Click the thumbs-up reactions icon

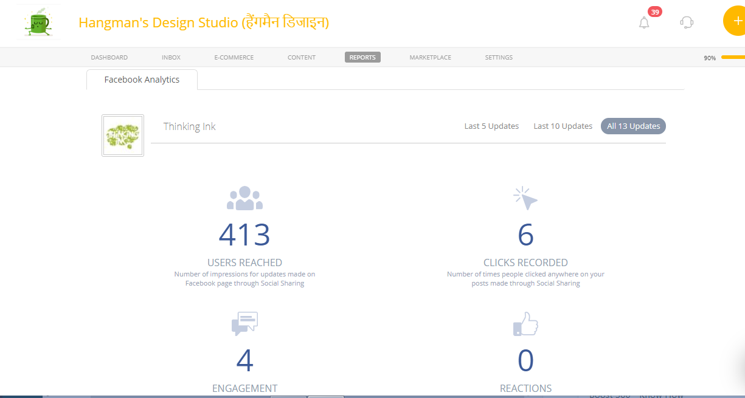point(525,323)
